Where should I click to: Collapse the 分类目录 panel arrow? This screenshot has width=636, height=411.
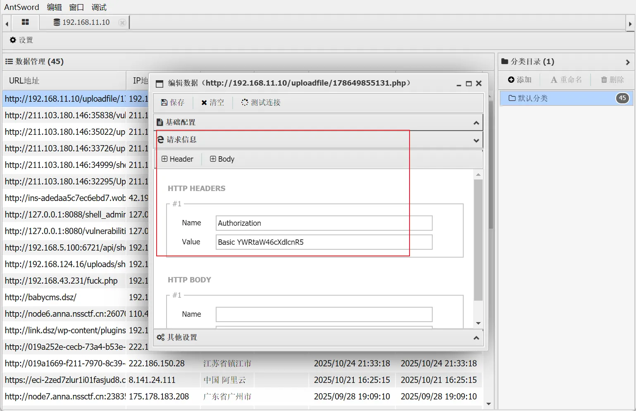[x=628, y=62]
